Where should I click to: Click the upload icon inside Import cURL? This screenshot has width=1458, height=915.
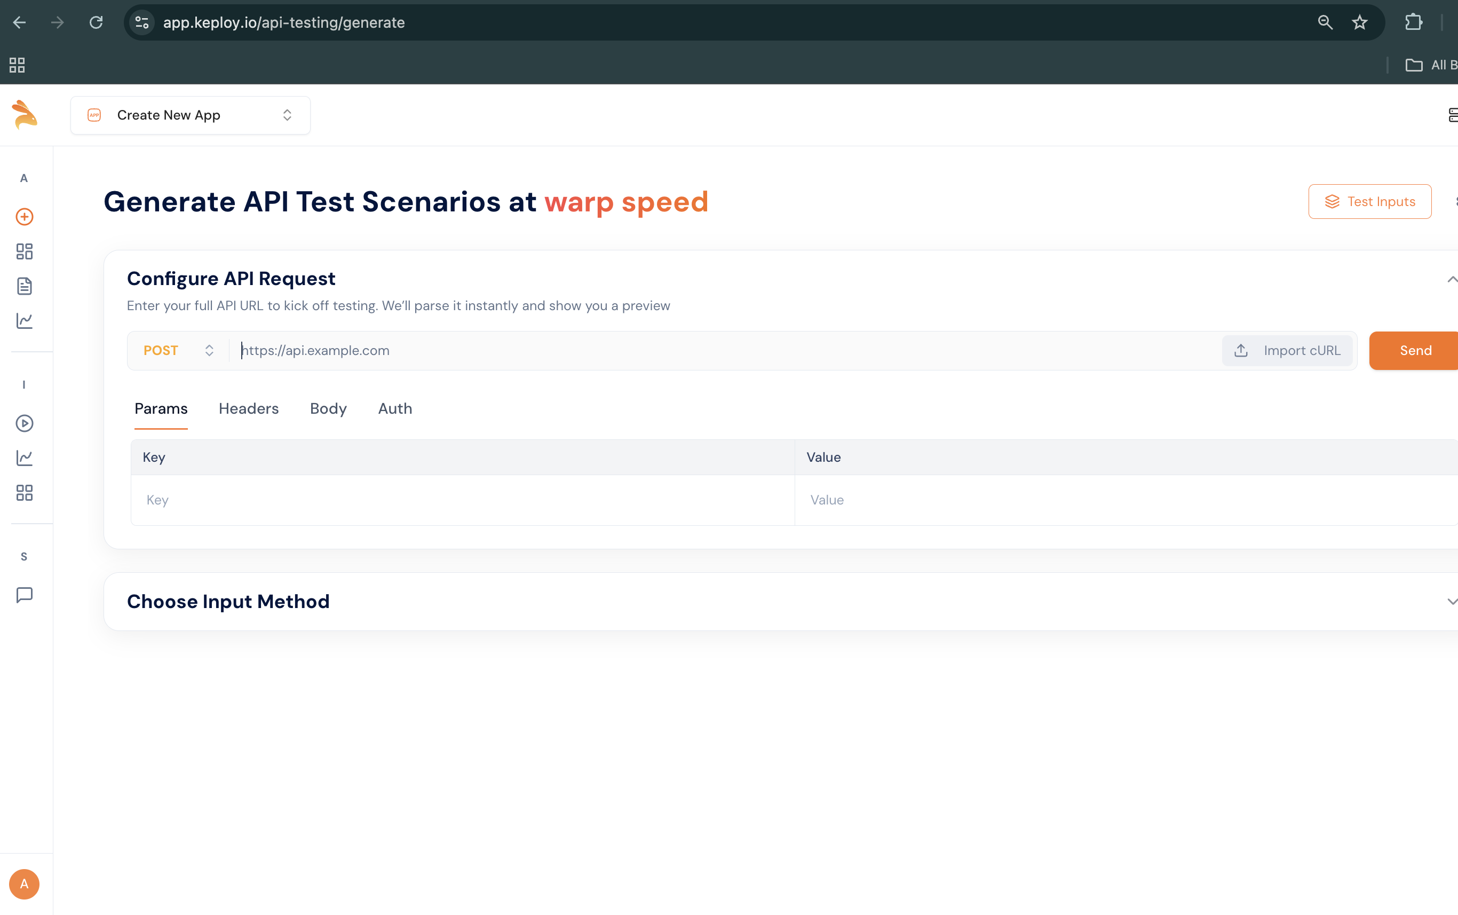[1241, 350]
